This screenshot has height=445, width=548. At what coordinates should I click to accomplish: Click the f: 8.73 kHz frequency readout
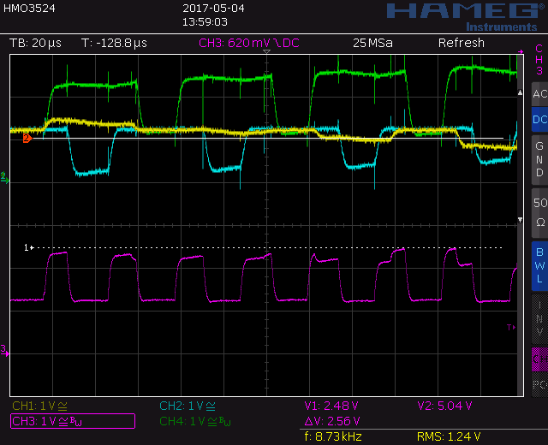point(333,436)
